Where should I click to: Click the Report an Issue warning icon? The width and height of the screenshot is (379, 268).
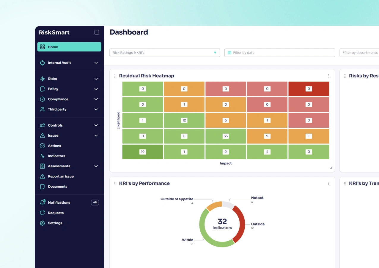pos(42,176)
